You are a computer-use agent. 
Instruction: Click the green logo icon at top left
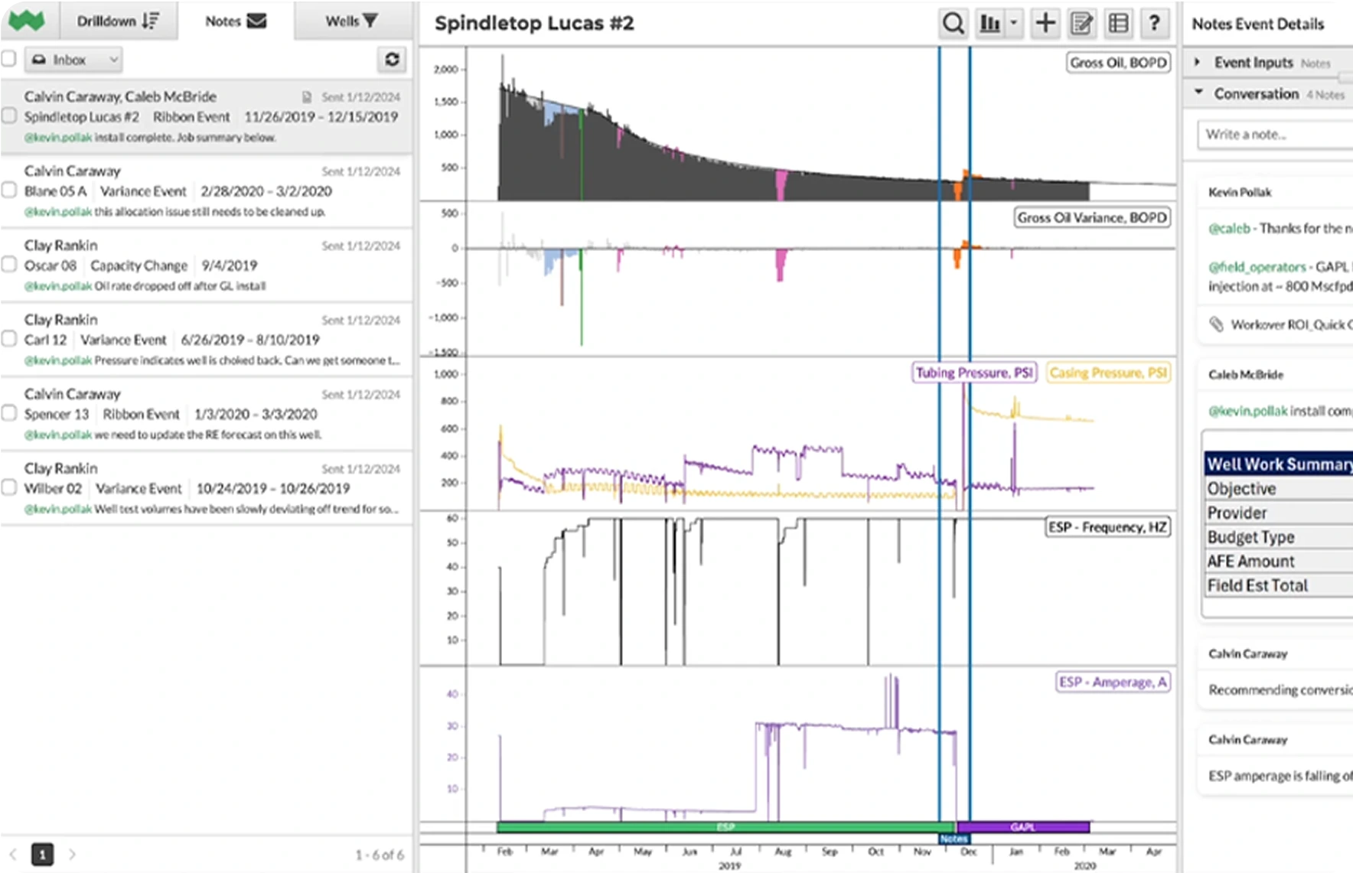pos(26,21)
